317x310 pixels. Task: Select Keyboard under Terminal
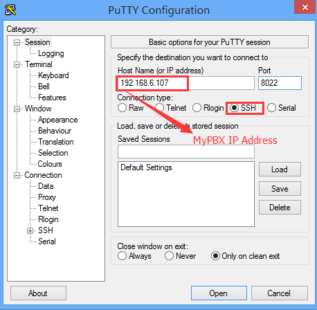[53, 75]
